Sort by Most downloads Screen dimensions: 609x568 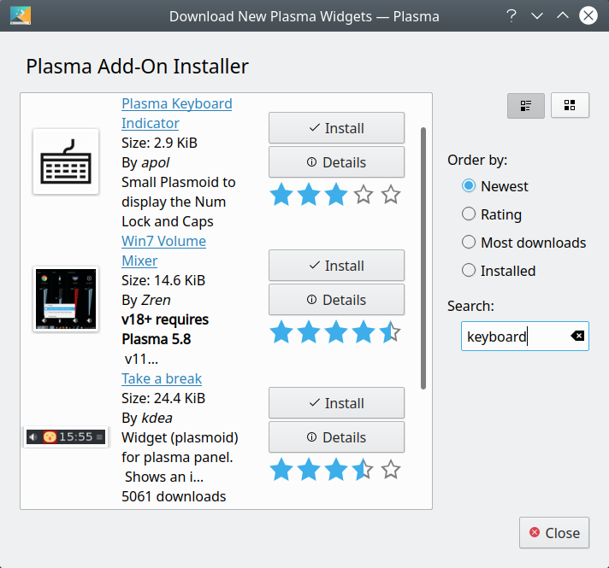[469, 243]
